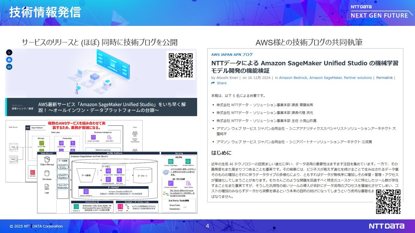Image resolution: width=415 pixels, height=233 pixels.
Task: Click the heading AWS様との技術ブログの共同執筆
Action: 309,42
